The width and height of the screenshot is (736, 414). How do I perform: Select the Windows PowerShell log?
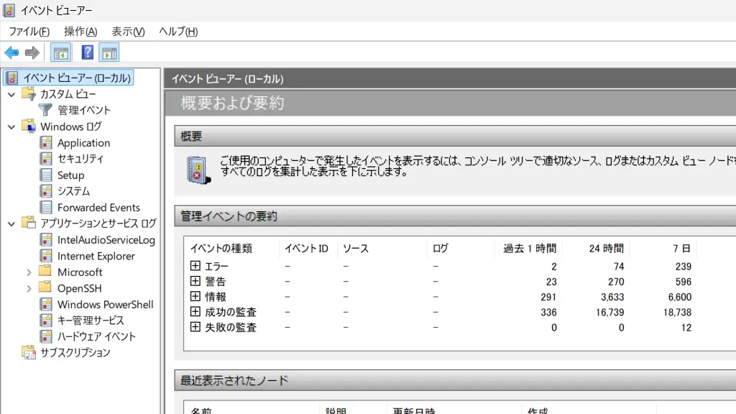[105, 304]
